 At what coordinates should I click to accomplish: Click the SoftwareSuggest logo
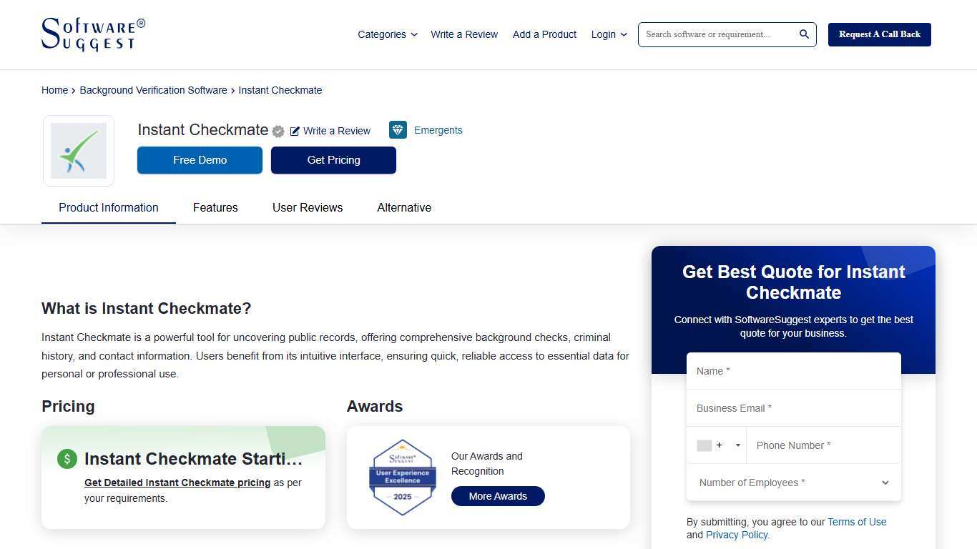[92, 34]
